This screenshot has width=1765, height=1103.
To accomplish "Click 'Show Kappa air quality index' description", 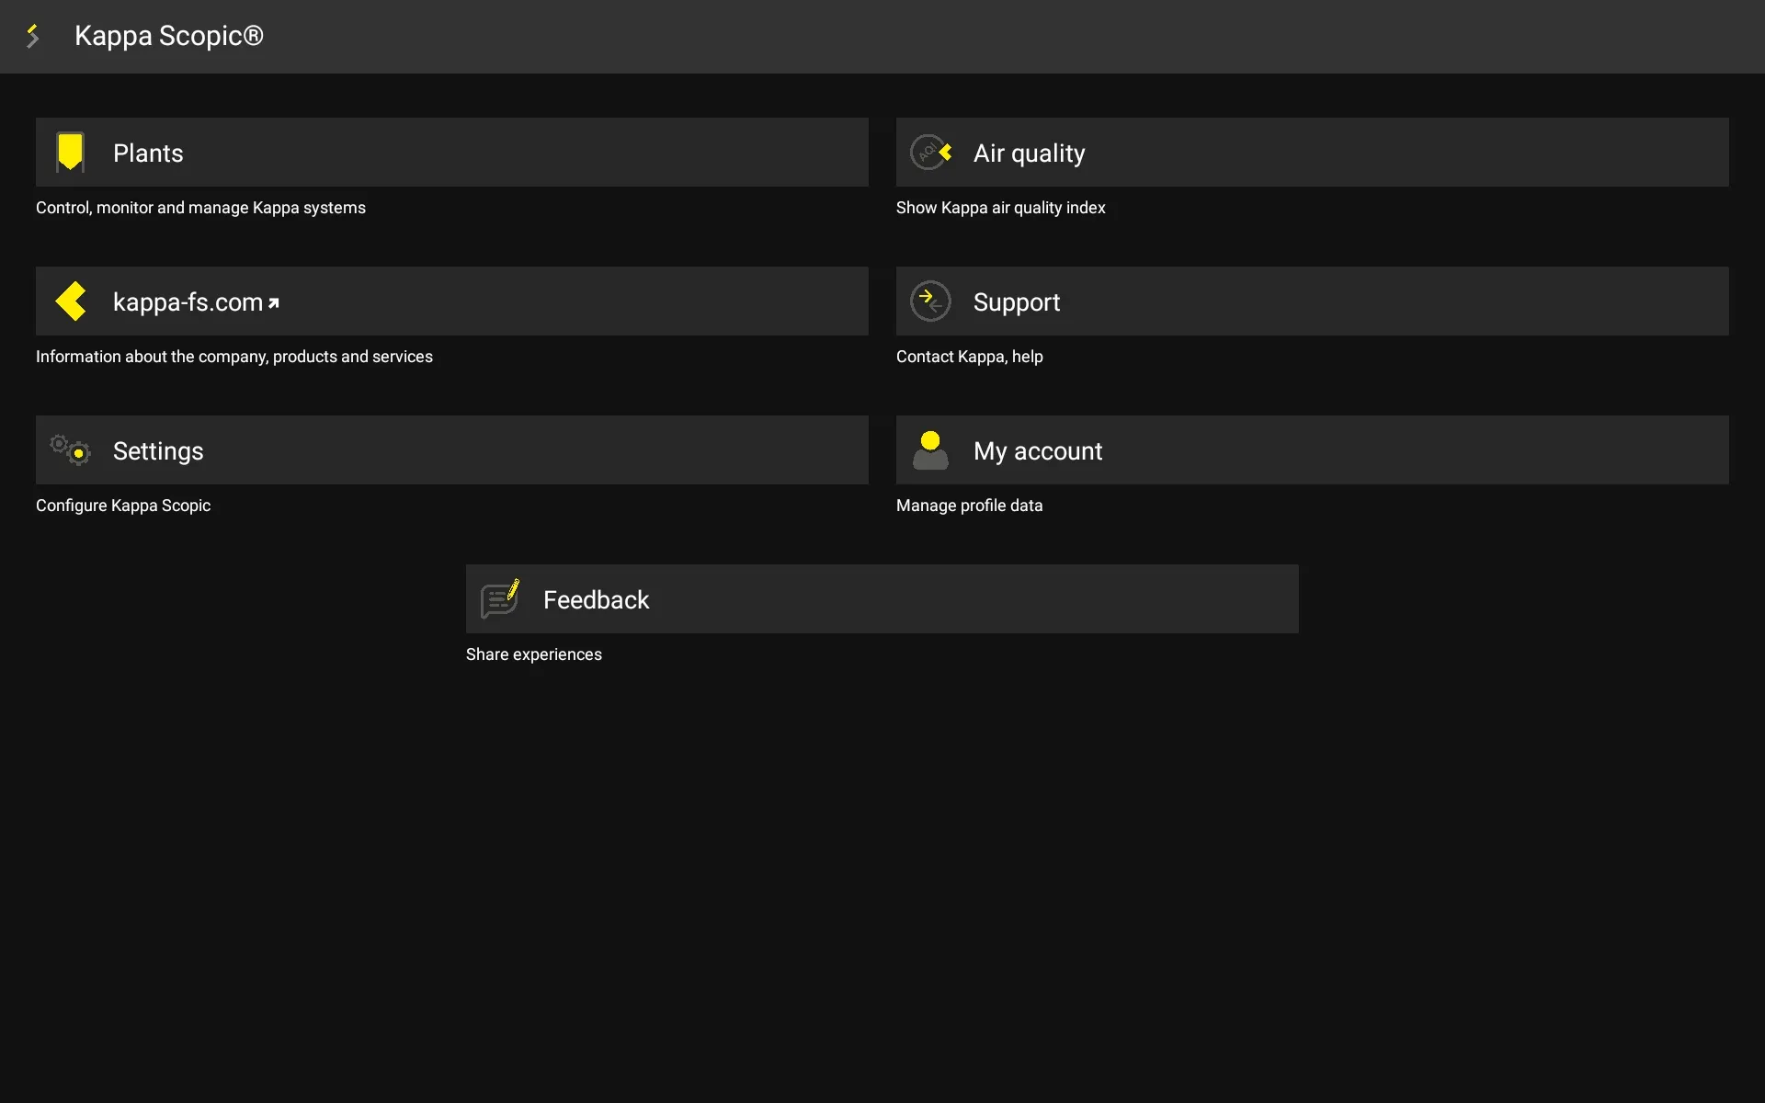I will [1001, 208].
